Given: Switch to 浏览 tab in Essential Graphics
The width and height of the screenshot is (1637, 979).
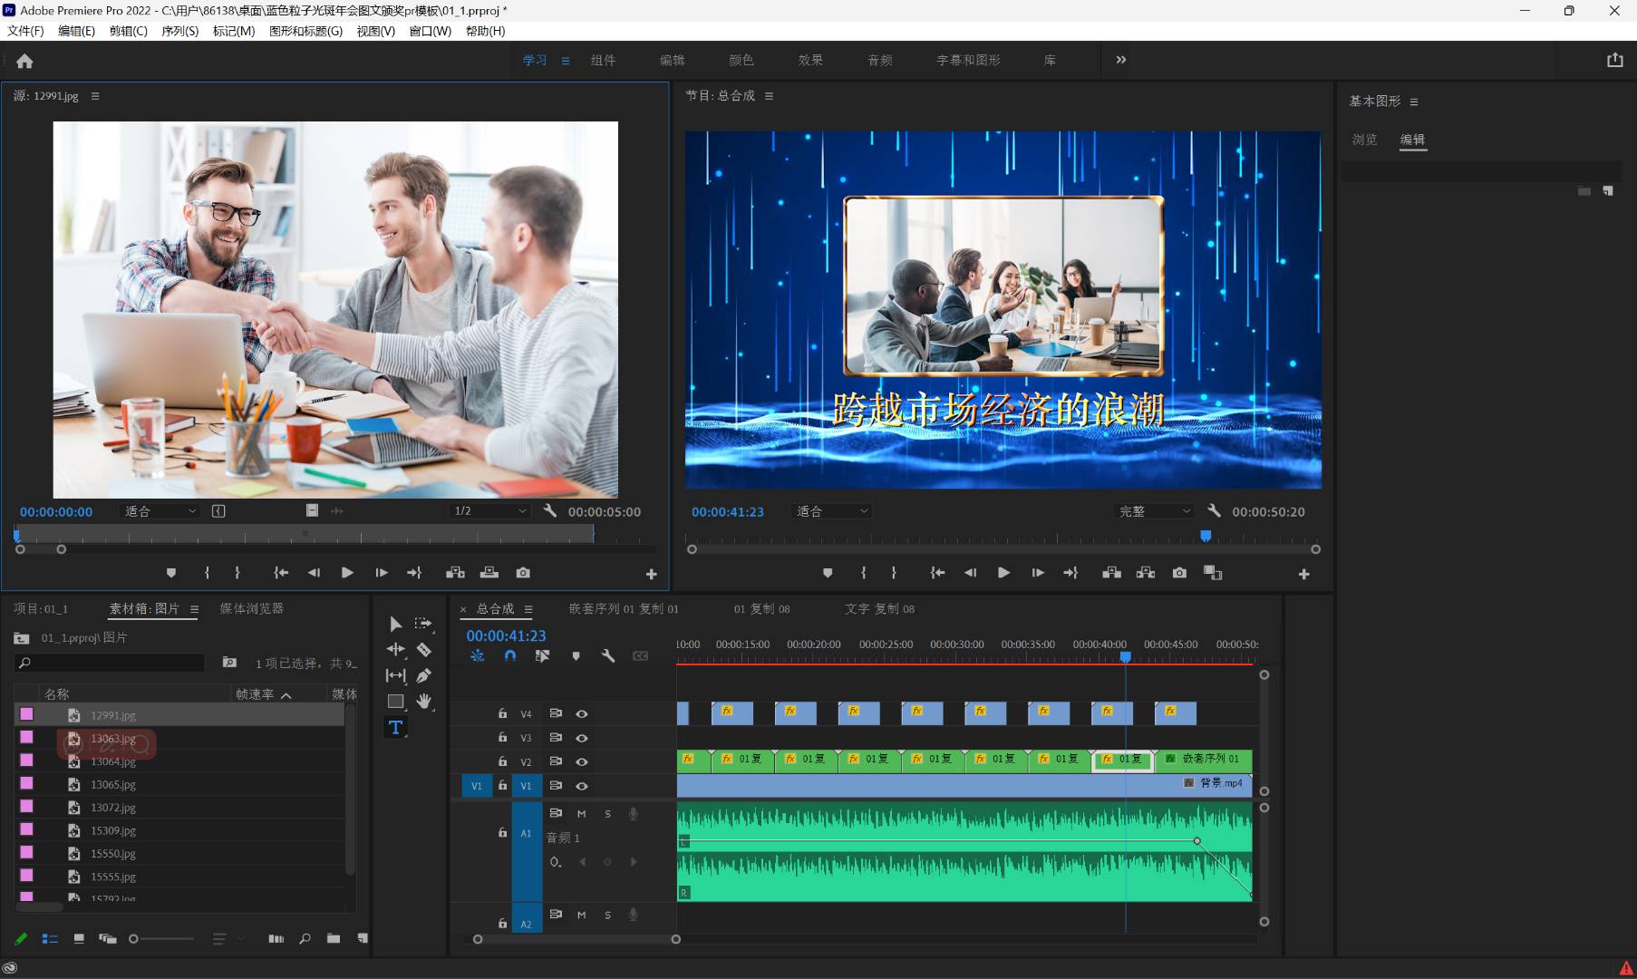Looking at the screenshot, I should (1364, 140).
